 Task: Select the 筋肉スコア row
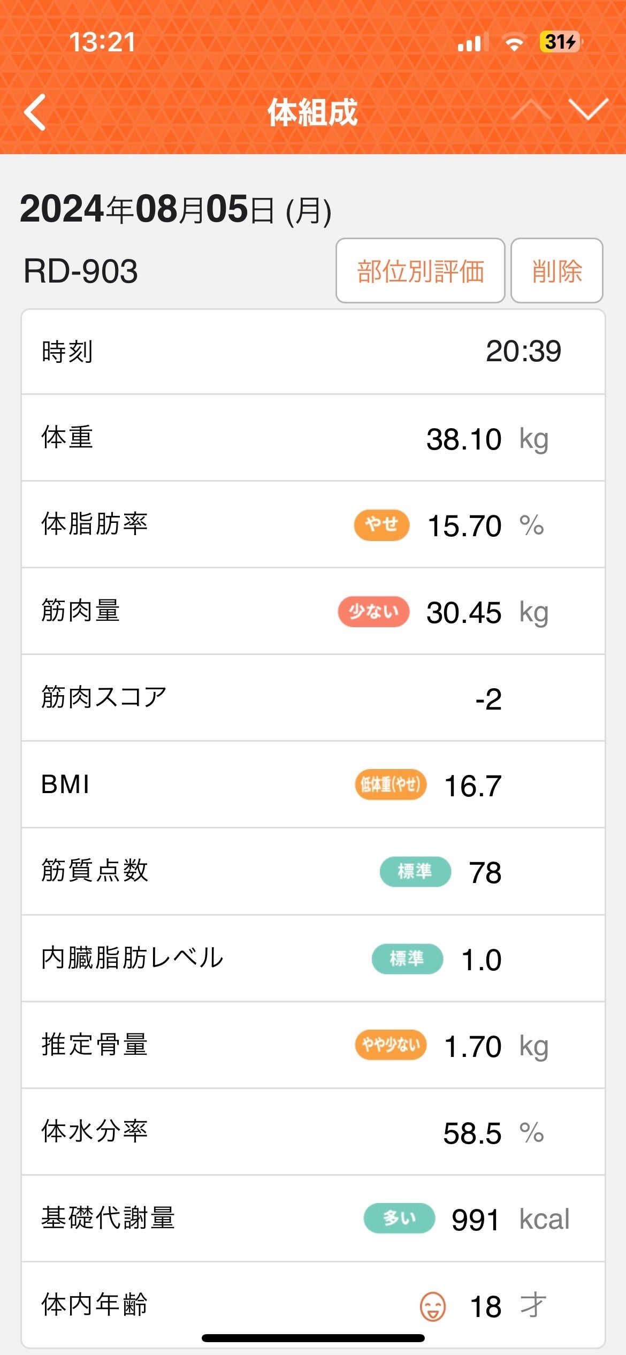[313, 698]
